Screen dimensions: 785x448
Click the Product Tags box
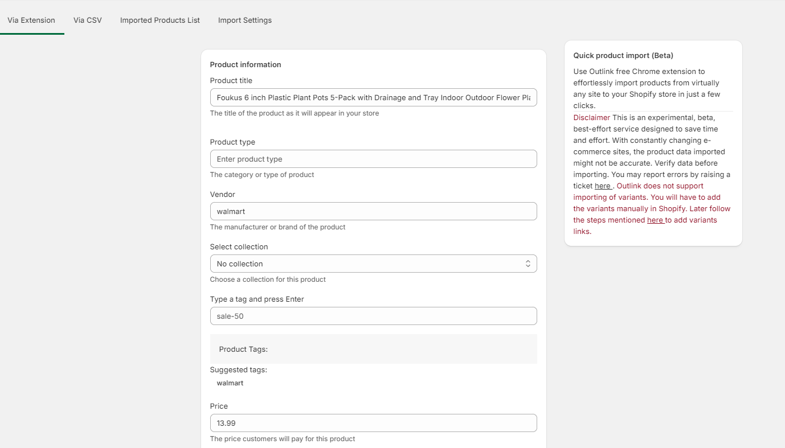(373, 349)
